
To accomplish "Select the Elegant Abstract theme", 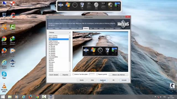I will (54, 43).
